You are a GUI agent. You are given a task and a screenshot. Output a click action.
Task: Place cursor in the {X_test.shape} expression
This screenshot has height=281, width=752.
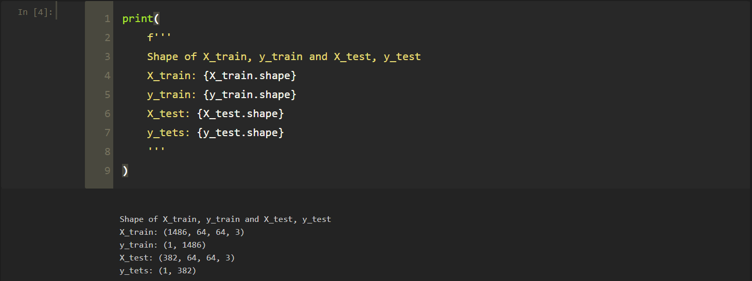[x=240, y=114]
